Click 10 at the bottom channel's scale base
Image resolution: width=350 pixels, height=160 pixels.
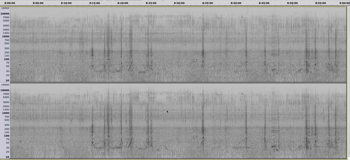pyautogui.click(x=7, y=157)
